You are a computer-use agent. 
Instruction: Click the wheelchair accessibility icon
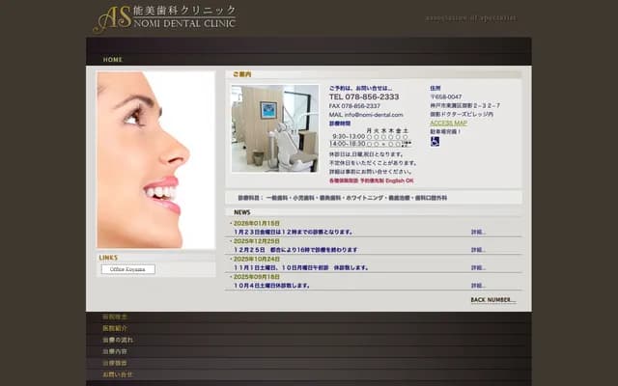[435, 142]
